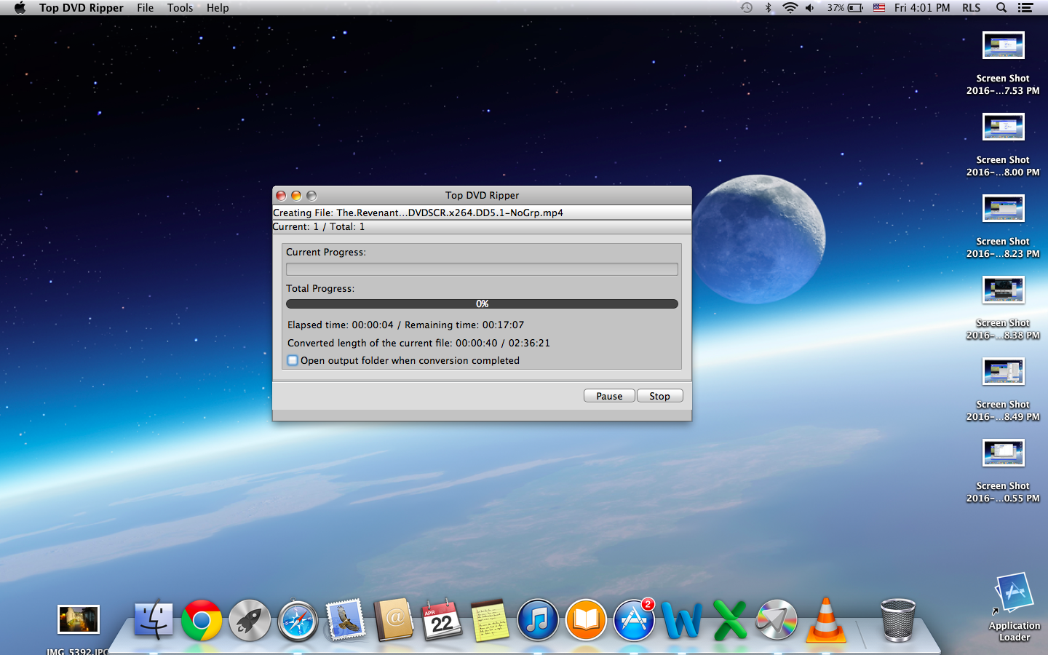1048x655 pixels.
Task: Launch Microsoft Word from the dock
Action: pyautogui.click(x=682, y=620)
